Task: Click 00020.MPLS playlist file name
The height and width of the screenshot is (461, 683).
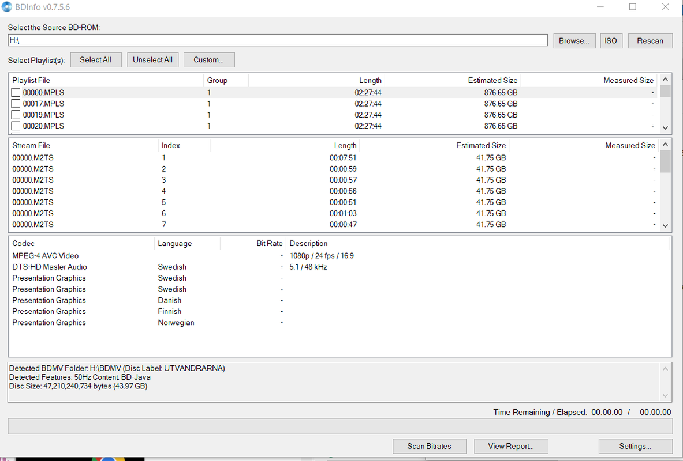Action: 43,126
